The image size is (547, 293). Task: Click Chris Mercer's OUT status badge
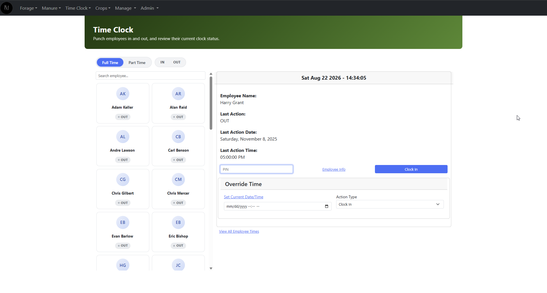pos(178,203)
